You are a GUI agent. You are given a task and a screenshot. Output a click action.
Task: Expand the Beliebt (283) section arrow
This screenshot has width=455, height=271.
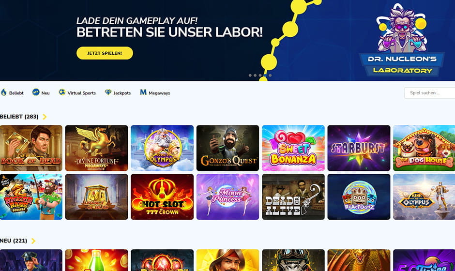coord(45,117)
